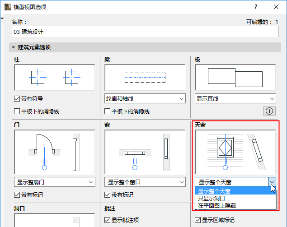
Task: Enable 平板下的消隐线 under 柱
Action: click(x=17, y=111)
